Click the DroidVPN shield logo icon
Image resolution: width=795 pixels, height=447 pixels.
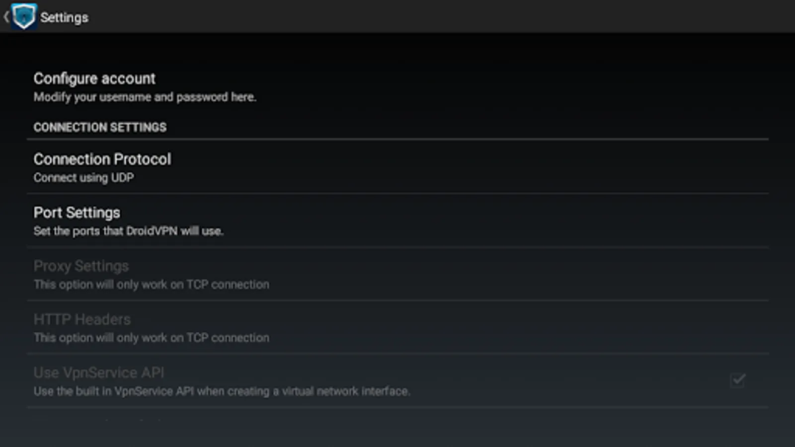click(x=24, y=16)
